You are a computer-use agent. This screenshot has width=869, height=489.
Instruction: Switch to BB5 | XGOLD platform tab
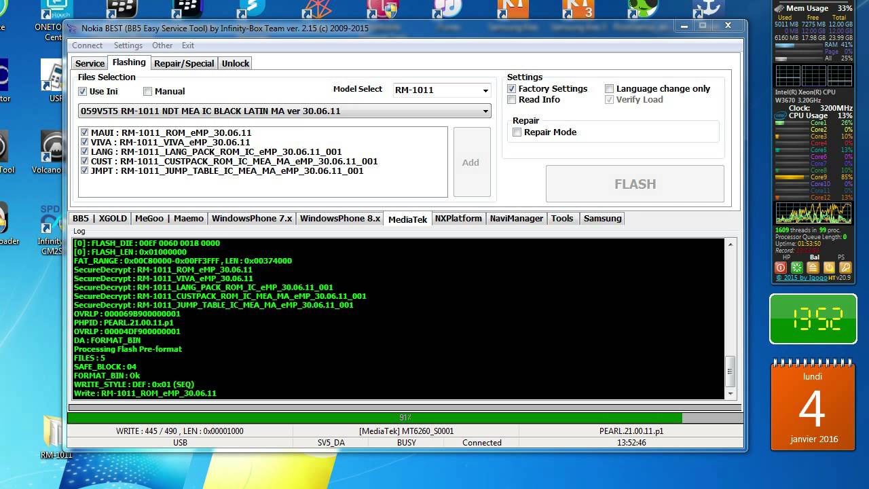point(100,219)
